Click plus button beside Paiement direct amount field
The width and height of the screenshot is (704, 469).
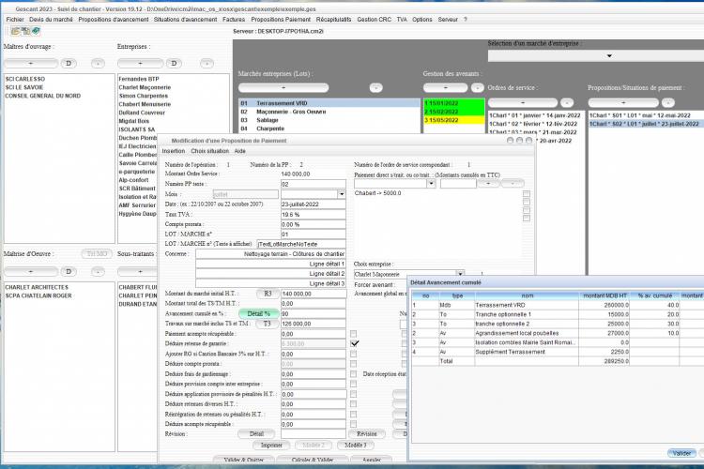488,183
